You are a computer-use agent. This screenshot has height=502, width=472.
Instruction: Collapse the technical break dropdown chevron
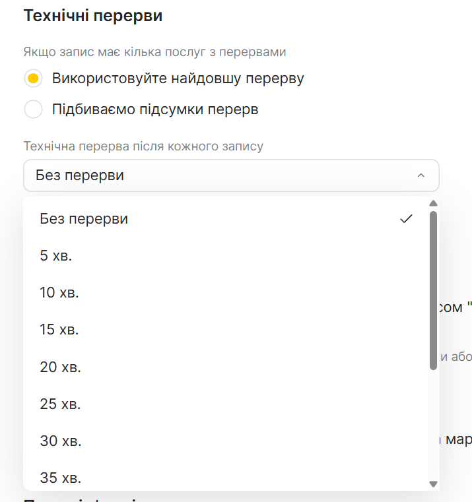point(421,175)
